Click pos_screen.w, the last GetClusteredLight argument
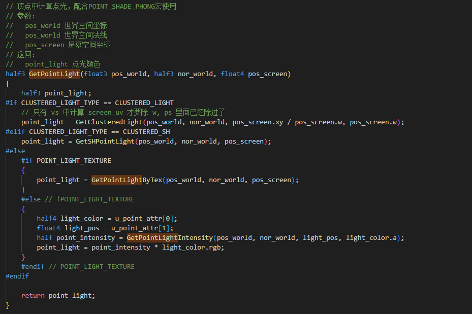The height and width of the screenshot is (314, 472). [375, 122]
